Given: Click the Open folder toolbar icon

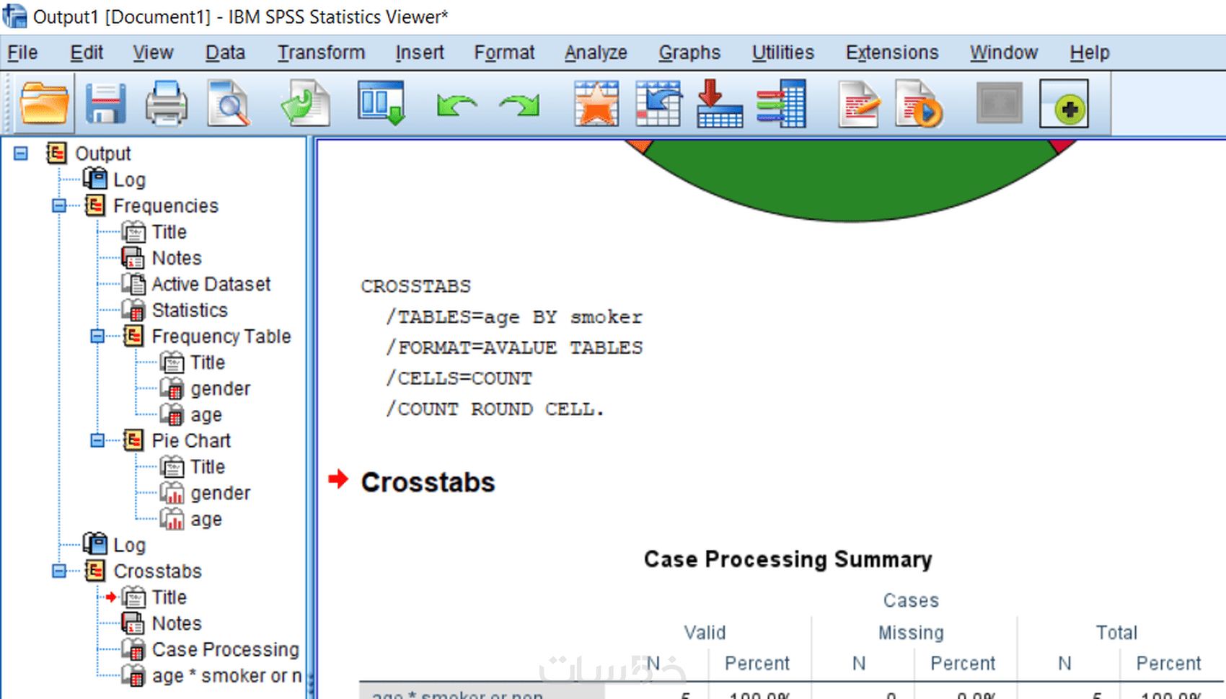Looking at the screenshot, I should [x=45, y=104].
